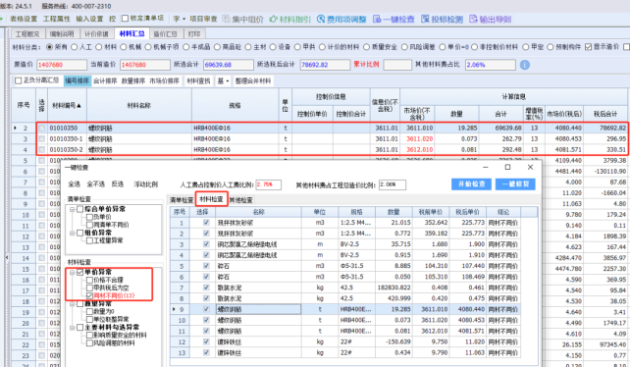The height and width of the screenshot is (367, 630).
Task: Switch to the 造价汇总 tab
Action: [x=166, y=33]
